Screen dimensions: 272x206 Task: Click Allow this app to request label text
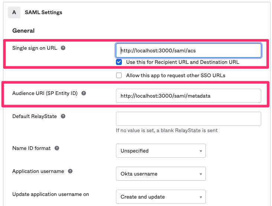point(176,76)
